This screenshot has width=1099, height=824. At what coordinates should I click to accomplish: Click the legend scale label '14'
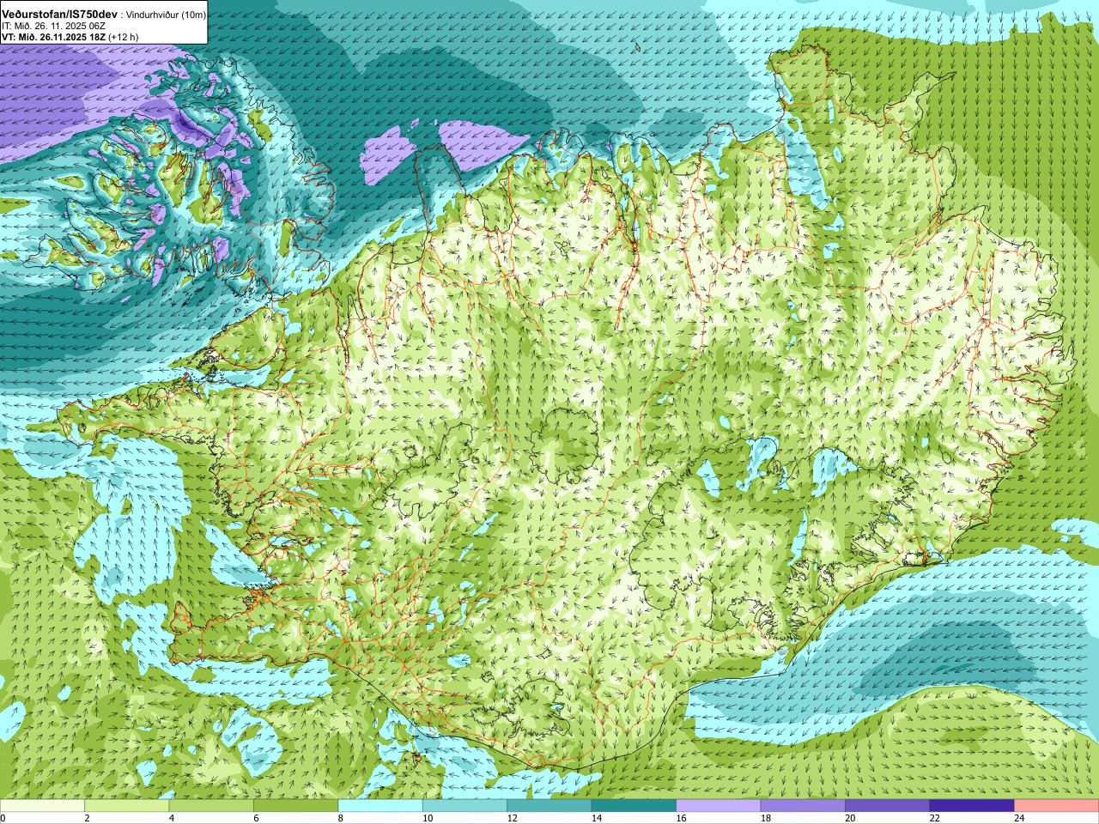tap(596, 818)
